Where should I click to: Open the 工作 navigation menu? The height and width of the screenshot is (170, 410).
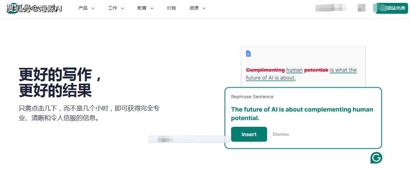[116, 8]
